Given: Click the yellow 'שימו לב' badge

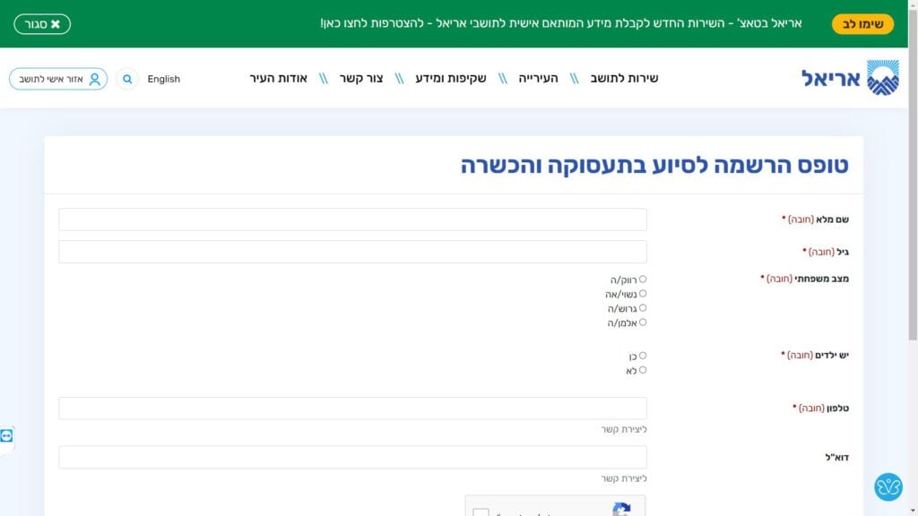Looking at the screenshot, I should point(862,24).
